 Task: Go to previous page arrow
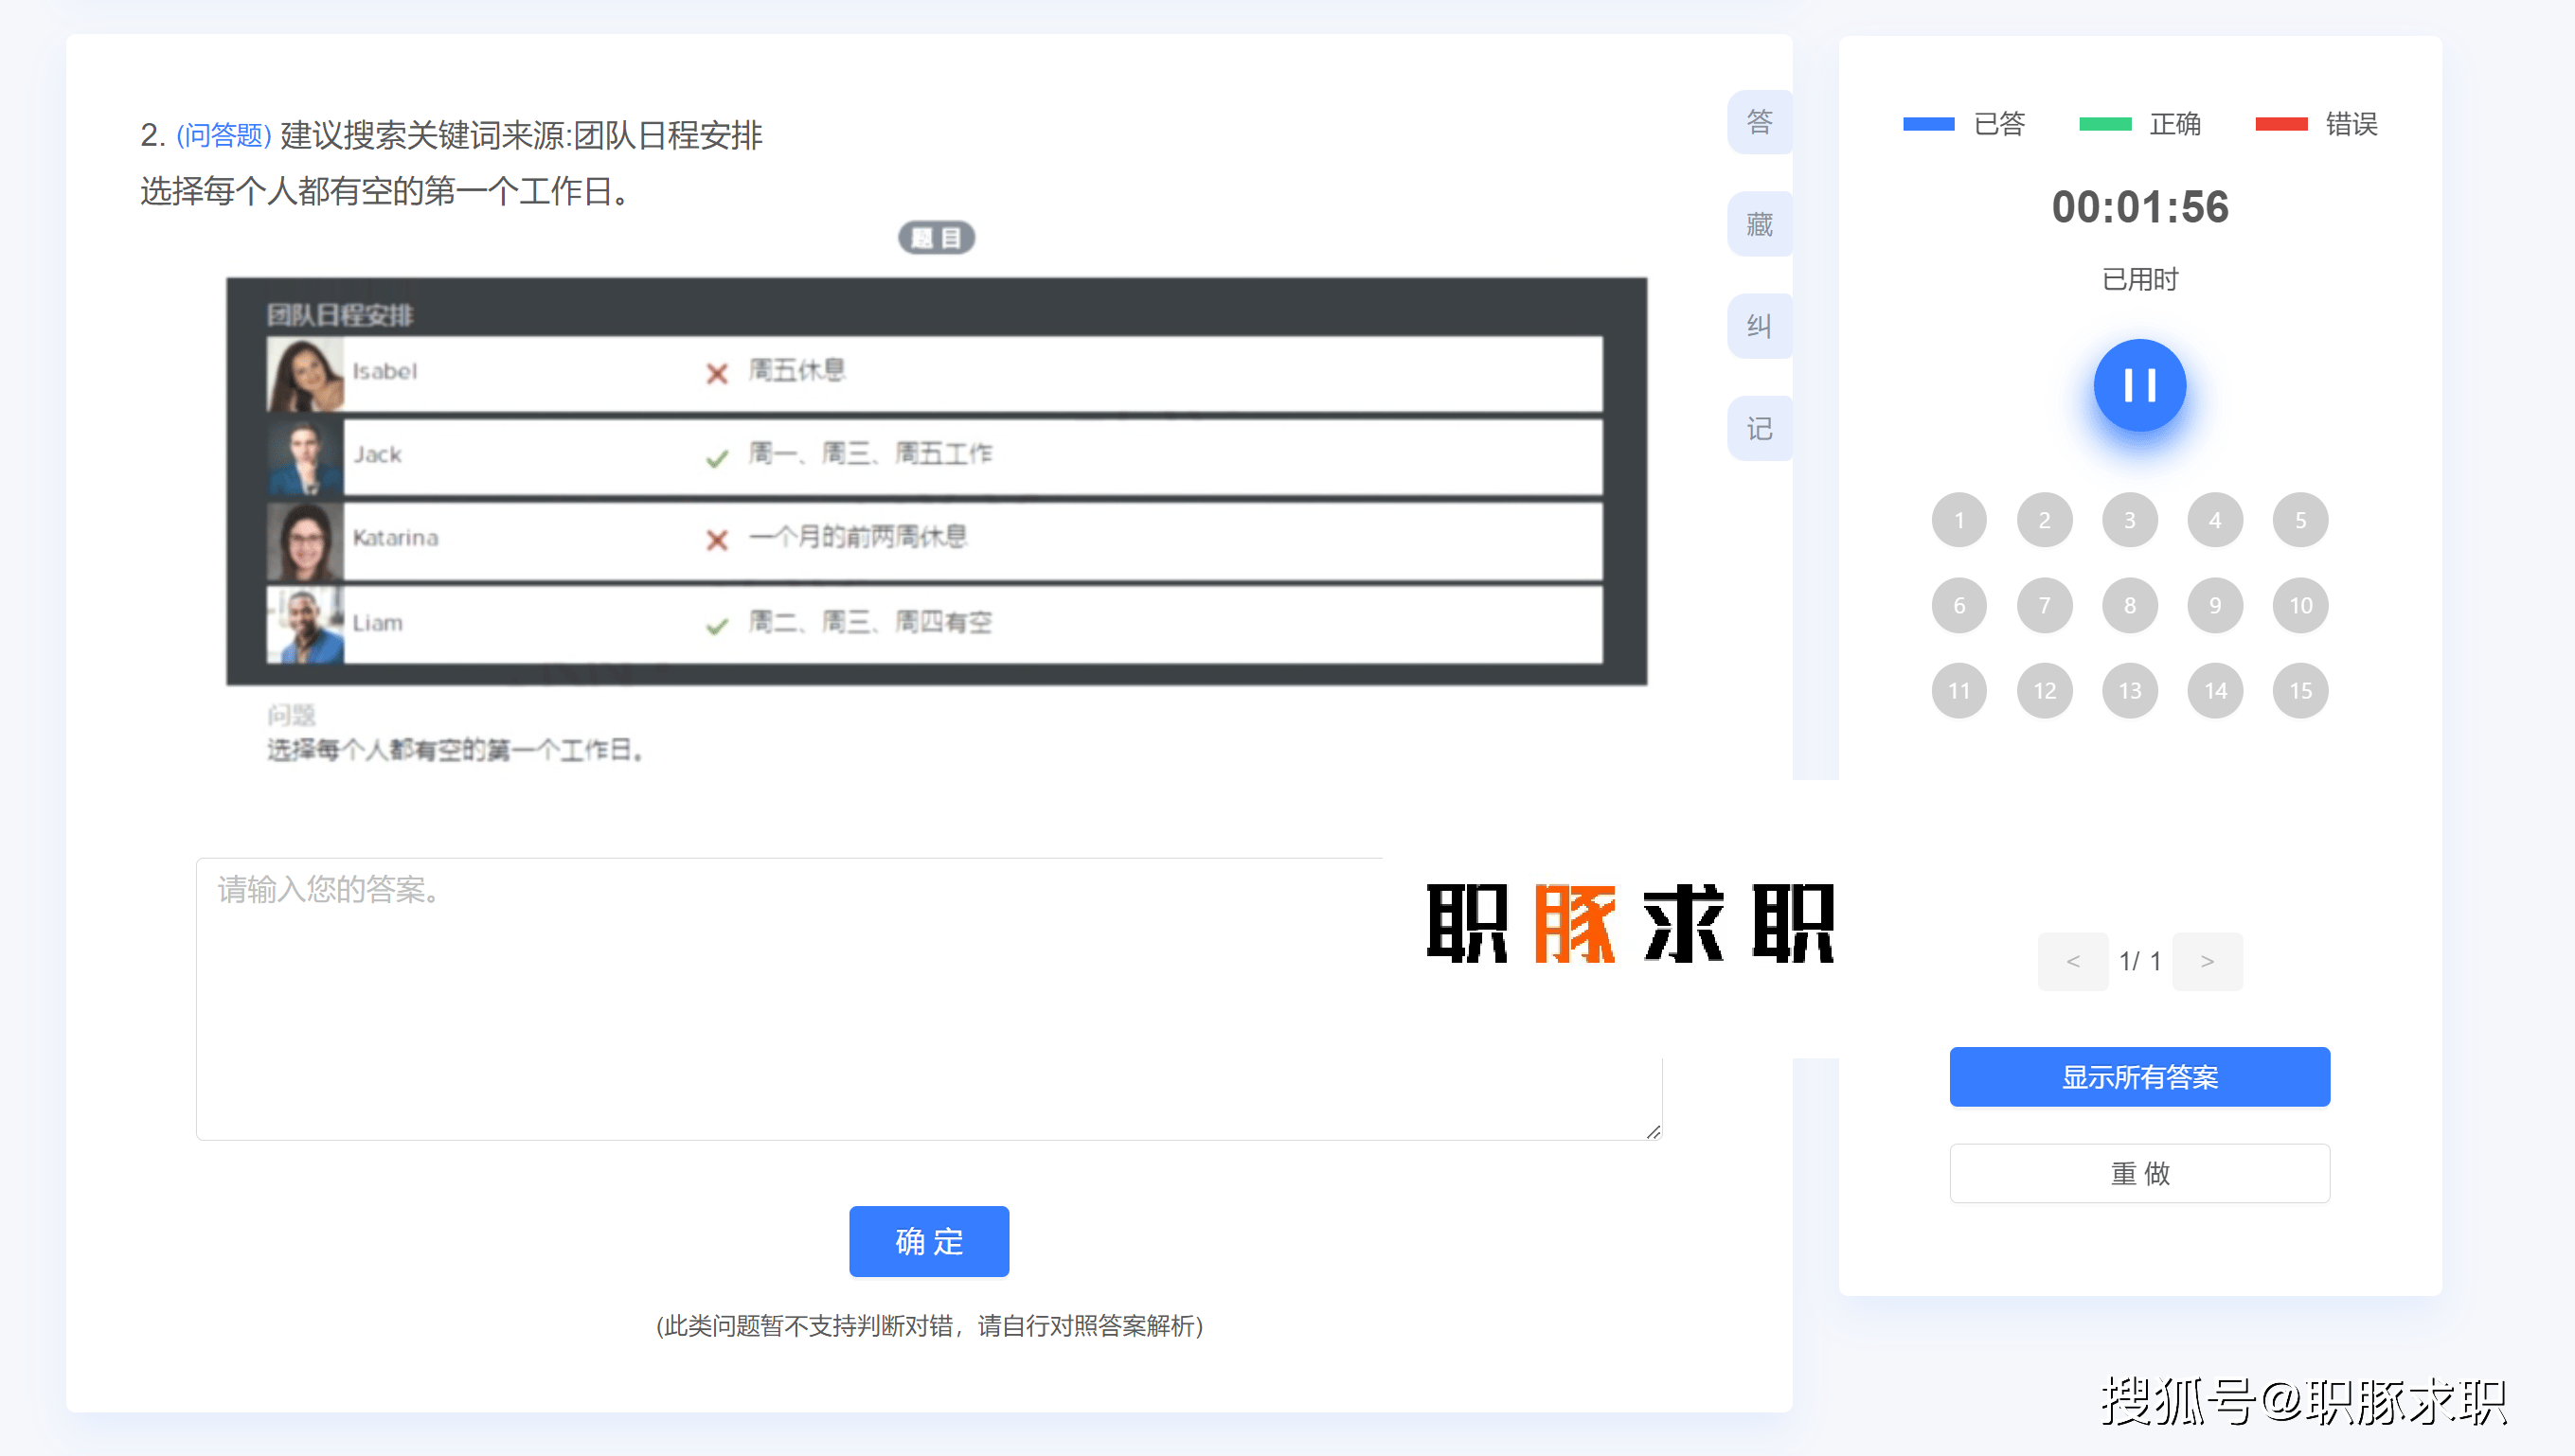pyautogui.click(x=2072, y=961)
